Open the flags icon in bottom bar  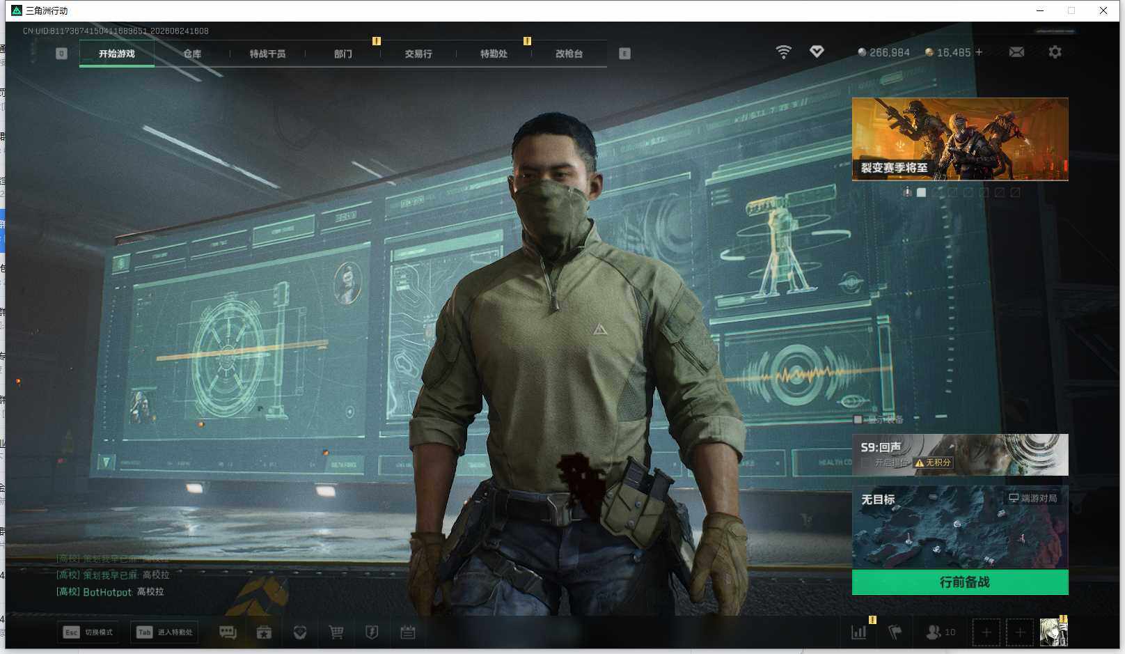895,632
